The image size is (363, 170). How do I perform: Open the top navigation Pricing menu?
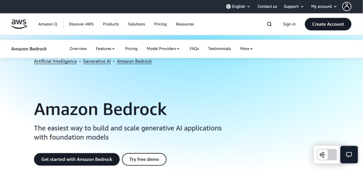point(160,24)
